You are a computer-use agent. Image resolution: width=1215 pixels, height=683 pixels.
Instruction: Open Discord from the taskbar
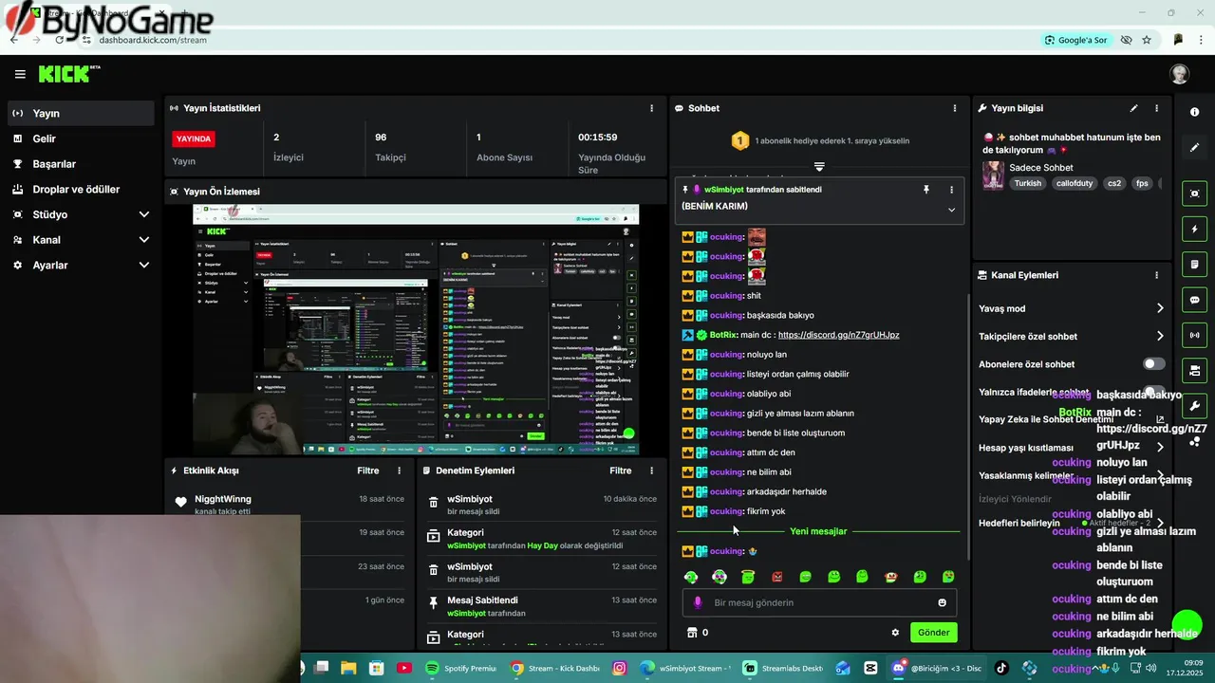coord(936,668)
